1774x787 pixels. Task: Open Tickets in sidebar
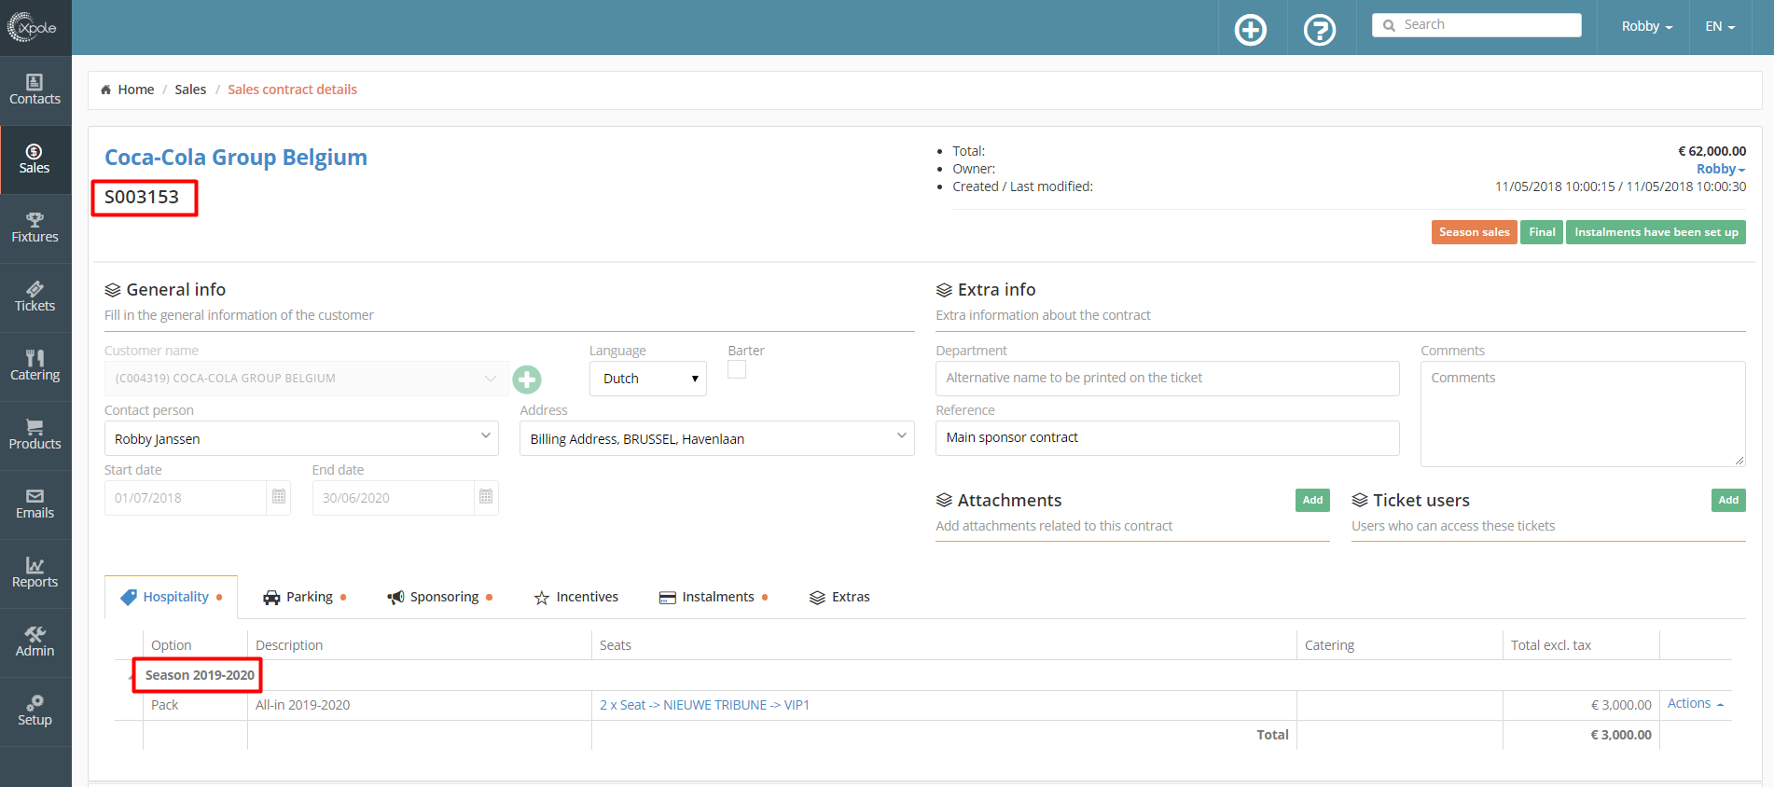(x=35, y=297)
